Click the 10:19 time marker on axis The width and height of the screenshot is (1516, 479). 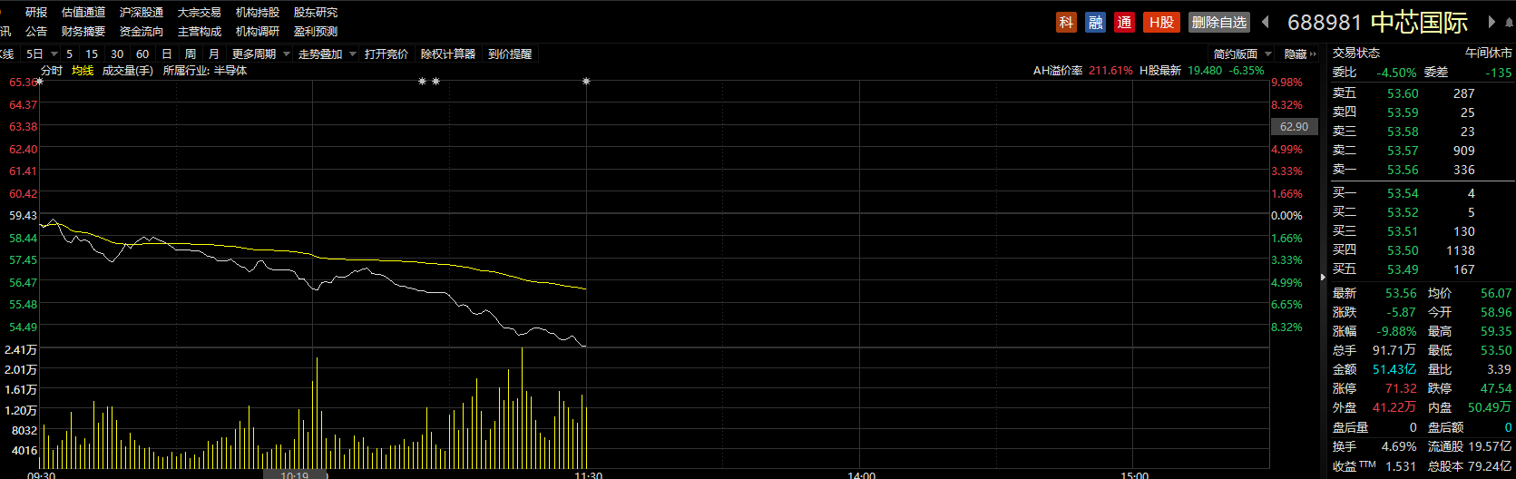tap(295, 474)
